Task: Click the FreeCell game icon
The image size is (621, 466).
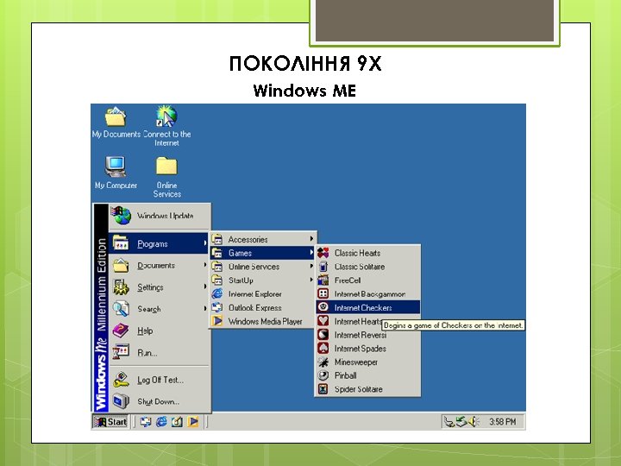Action: point(323,280)
